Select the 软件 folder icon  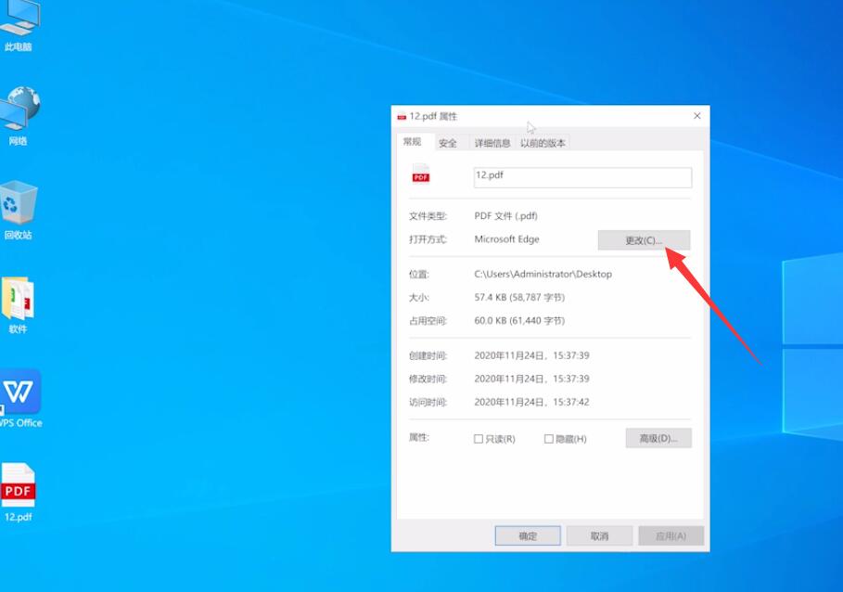pyautogui.click(x=18, y=304)
